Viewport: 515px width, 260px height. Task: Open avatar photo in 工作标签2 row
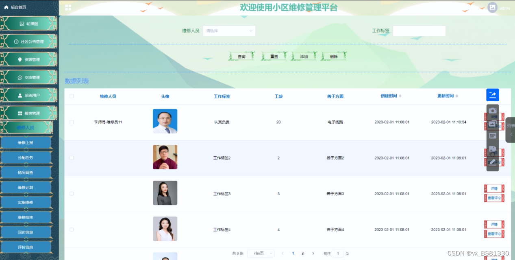165,157
